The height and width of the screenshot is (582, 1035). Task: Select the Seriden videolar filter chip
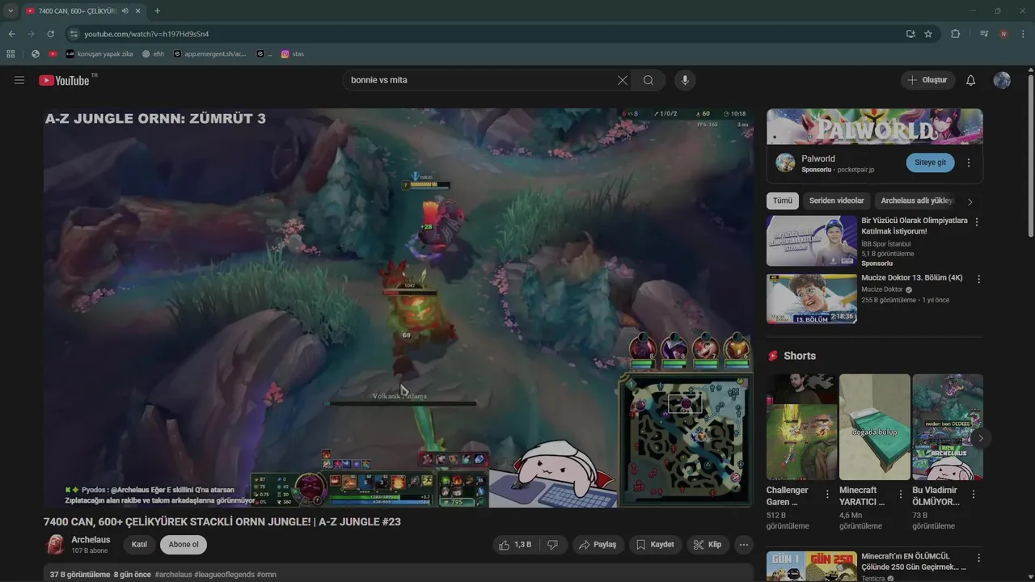(837, 200)
